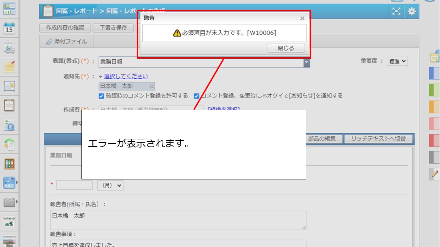Pick the blue sticky note color tab
Viewport: 440px width, 247px height.
point(434,74)
